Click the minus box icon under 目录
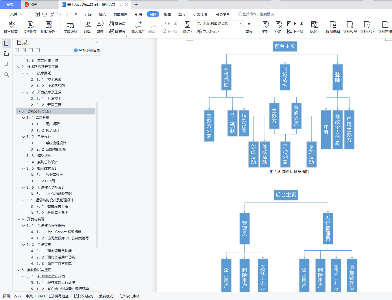The image size is (392, 300). click(x=38, y=50)
